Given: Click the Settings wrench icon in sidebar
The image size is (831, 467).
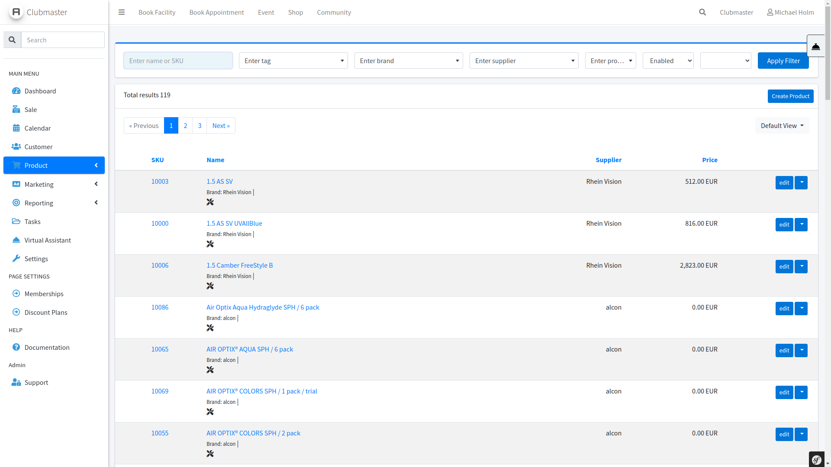Looking at the screenshot, I should coord(16,259).
